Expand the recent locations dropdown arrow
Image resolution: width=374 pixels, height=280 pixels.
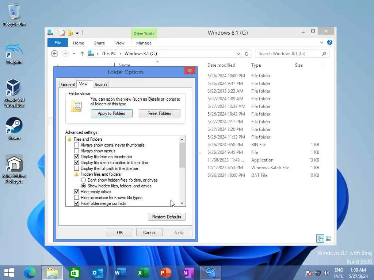[x=74, y=54]
